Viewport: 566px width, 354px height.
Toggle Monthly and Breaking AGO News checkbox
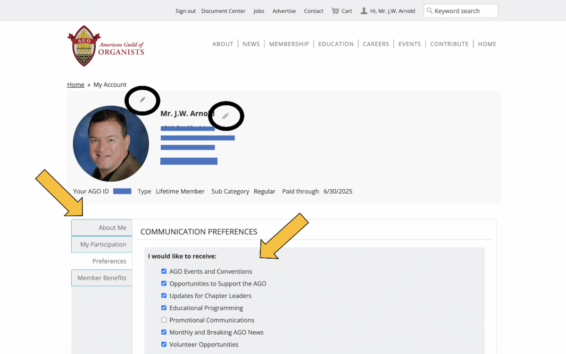click(x=164, y=332)
